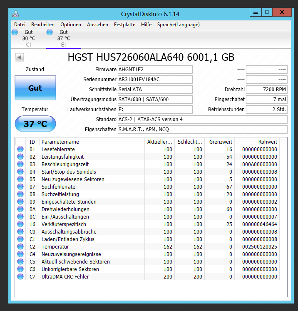Click status orb for Ein-/Ausschaltungen row
298x311 pixels.
coord(20,216)
